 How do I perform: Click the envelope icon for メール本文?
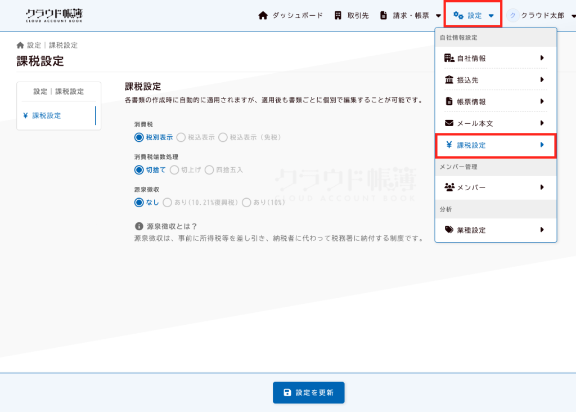(x=449, y=123)
